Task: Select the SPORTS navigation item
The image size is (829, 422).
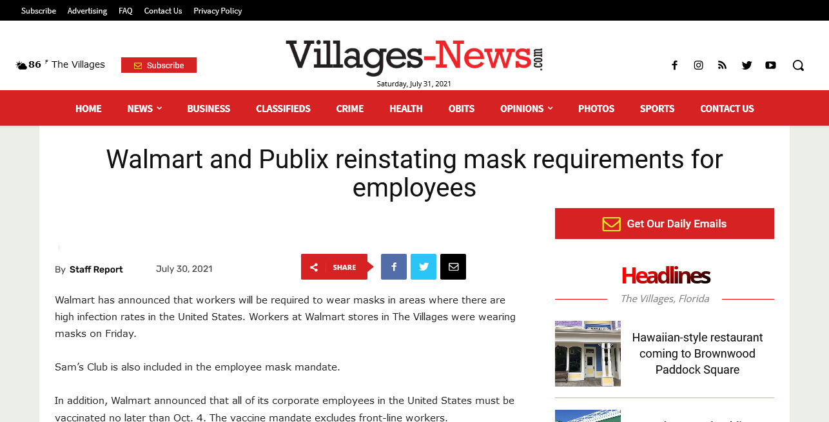Action: (657, 108)
